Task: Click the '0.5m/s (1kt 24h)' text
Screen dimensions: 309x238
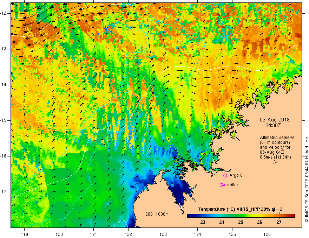Action: (275, 157)
